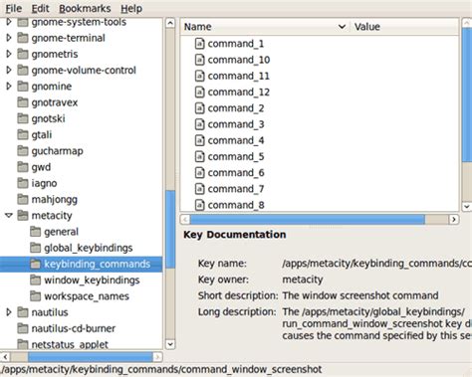Expand the gnome-terminal tree node
Screen dimensions: 472x377
pos(9,38)
